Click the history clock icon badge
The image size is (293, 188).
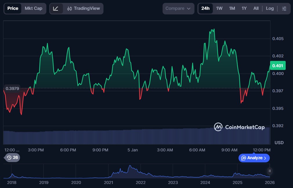pos(9,158)
